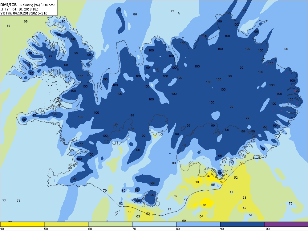
Task: Click the humidity value '73'
Action: [250, 215]
